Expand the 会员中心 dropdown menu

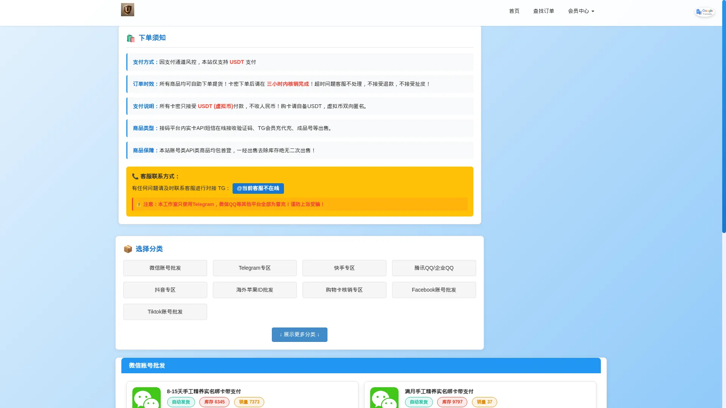click(581, 11)
